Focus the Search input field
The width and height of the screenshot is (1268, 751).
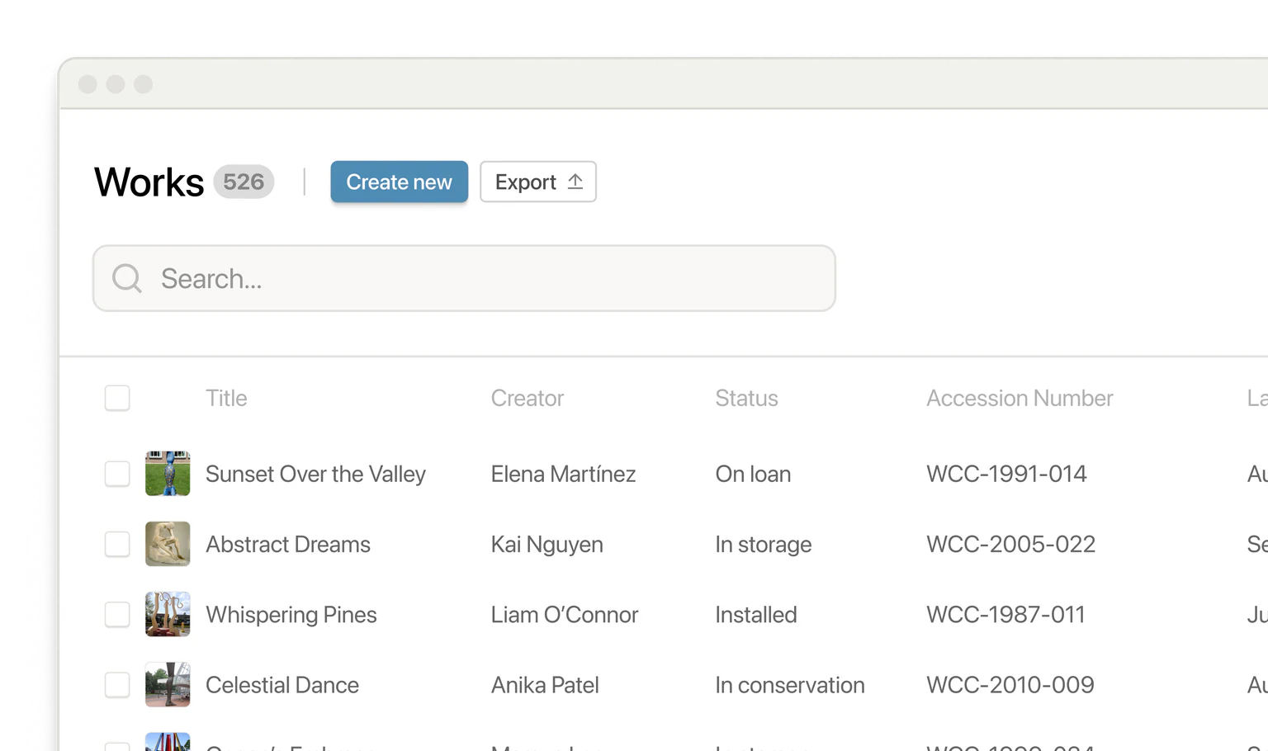pos(464,278)
